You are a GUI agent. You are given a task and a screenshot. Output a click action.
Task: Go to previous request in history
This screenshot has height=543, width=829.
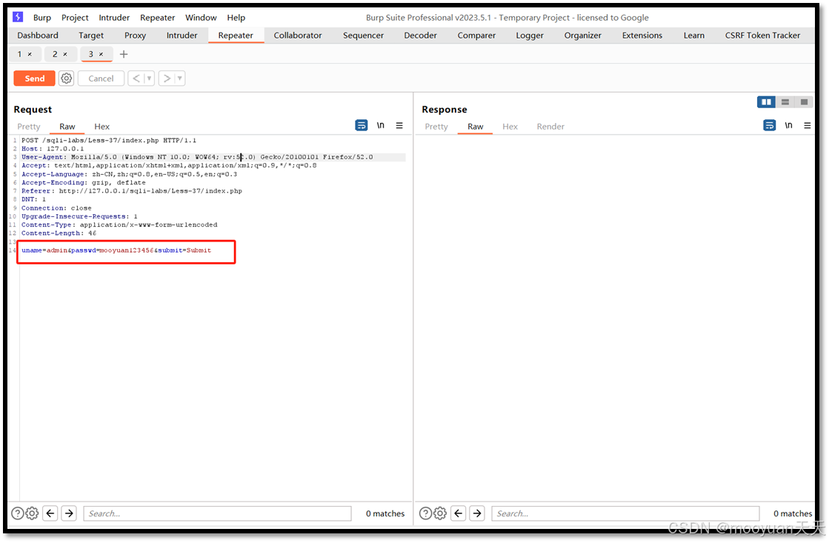tap(136, 79)
